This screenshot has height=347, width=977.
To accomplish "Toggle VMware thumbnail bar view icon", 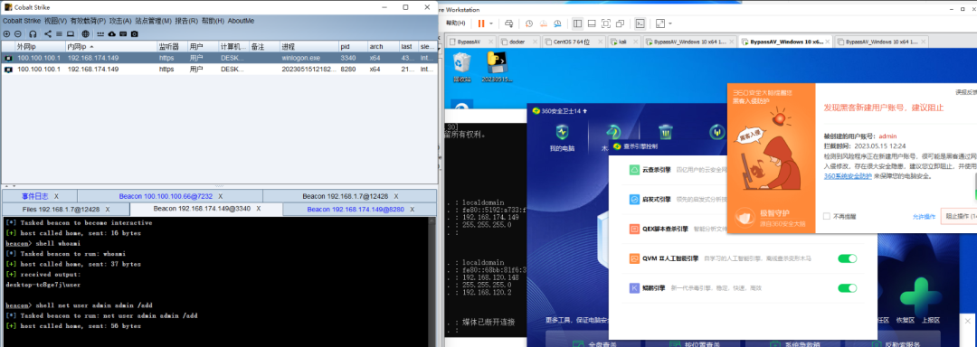I will pyautogui.click(x=592, y=23).
